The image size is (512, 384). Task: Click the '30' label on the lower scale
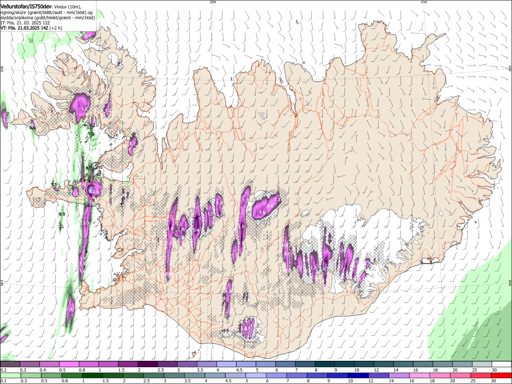pyautogui.click(x=494, y=381)
